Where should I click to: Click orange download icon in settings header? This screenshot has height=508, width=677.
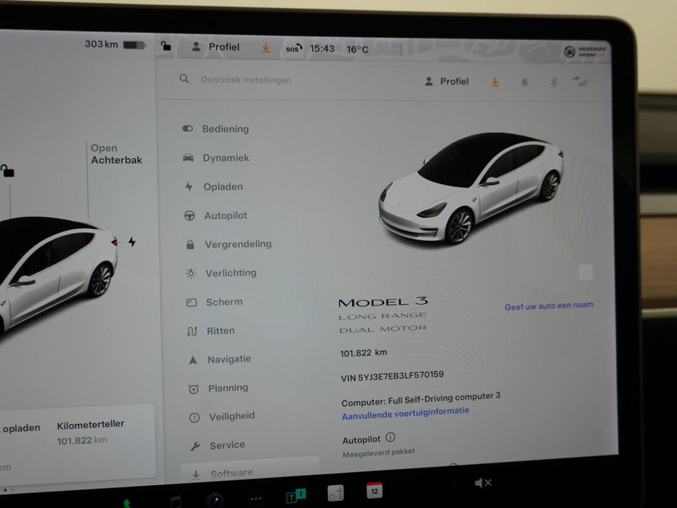[495, 82]
